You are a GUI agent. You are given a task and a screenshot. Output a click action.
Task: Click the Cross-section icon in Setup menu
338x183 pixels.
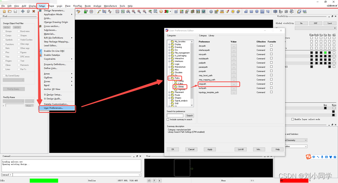click(40, 26)
